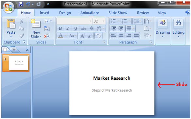Close the slides pane with the X
Image resolution: width=191 pixels, height=119 pixels.
(27, 50)
